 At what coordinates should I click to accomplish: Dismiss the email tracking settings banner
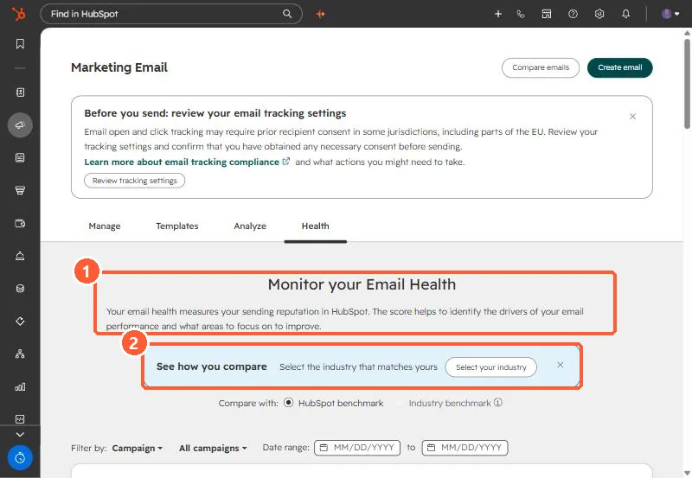point(632,117)
